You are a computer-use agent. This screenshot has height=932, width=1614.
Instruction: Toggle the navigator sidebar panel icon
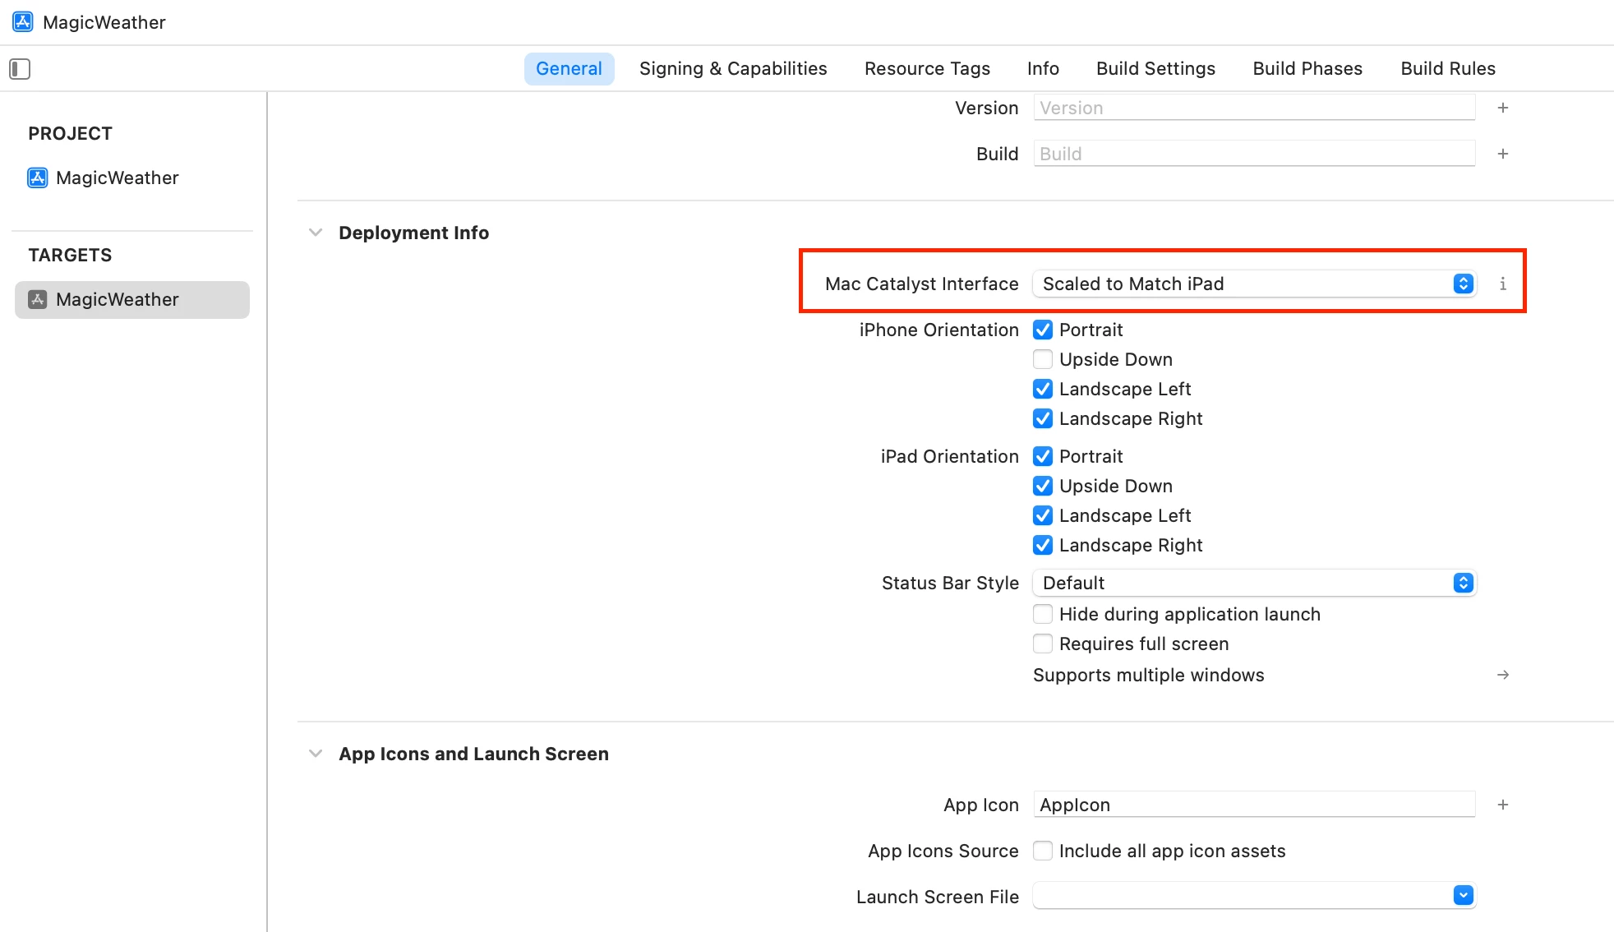[x=20, y=69]
